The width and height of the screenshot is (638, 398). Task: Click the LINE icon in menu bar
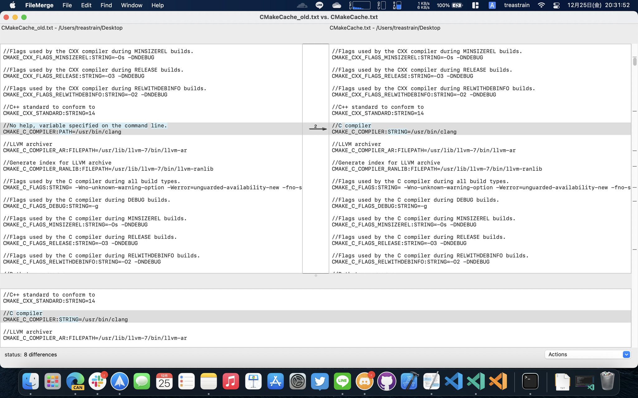point(319,5)
